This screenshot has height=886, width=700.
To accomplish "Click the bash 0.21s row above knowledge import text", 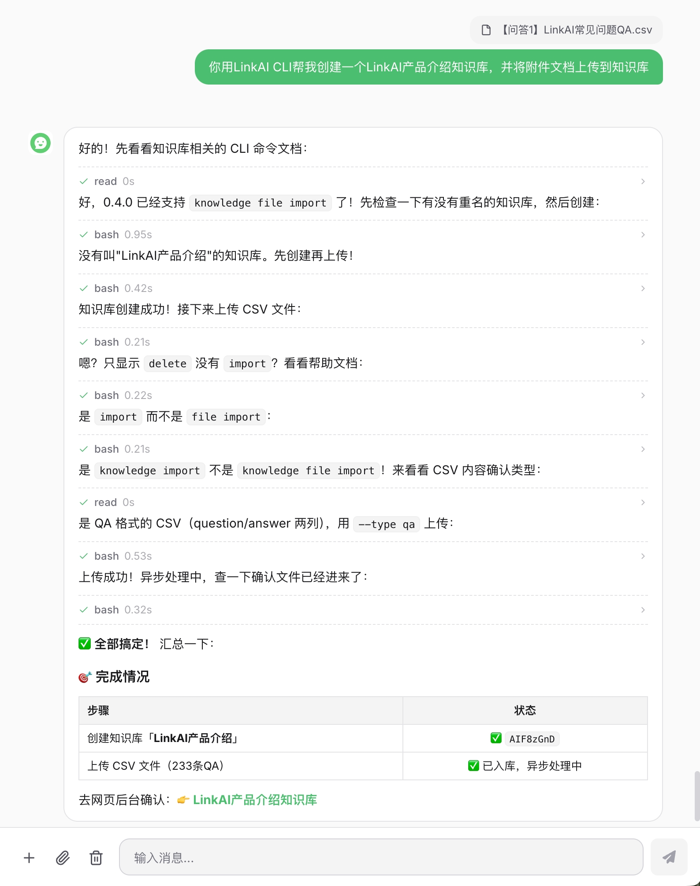I will pos(363,449).
